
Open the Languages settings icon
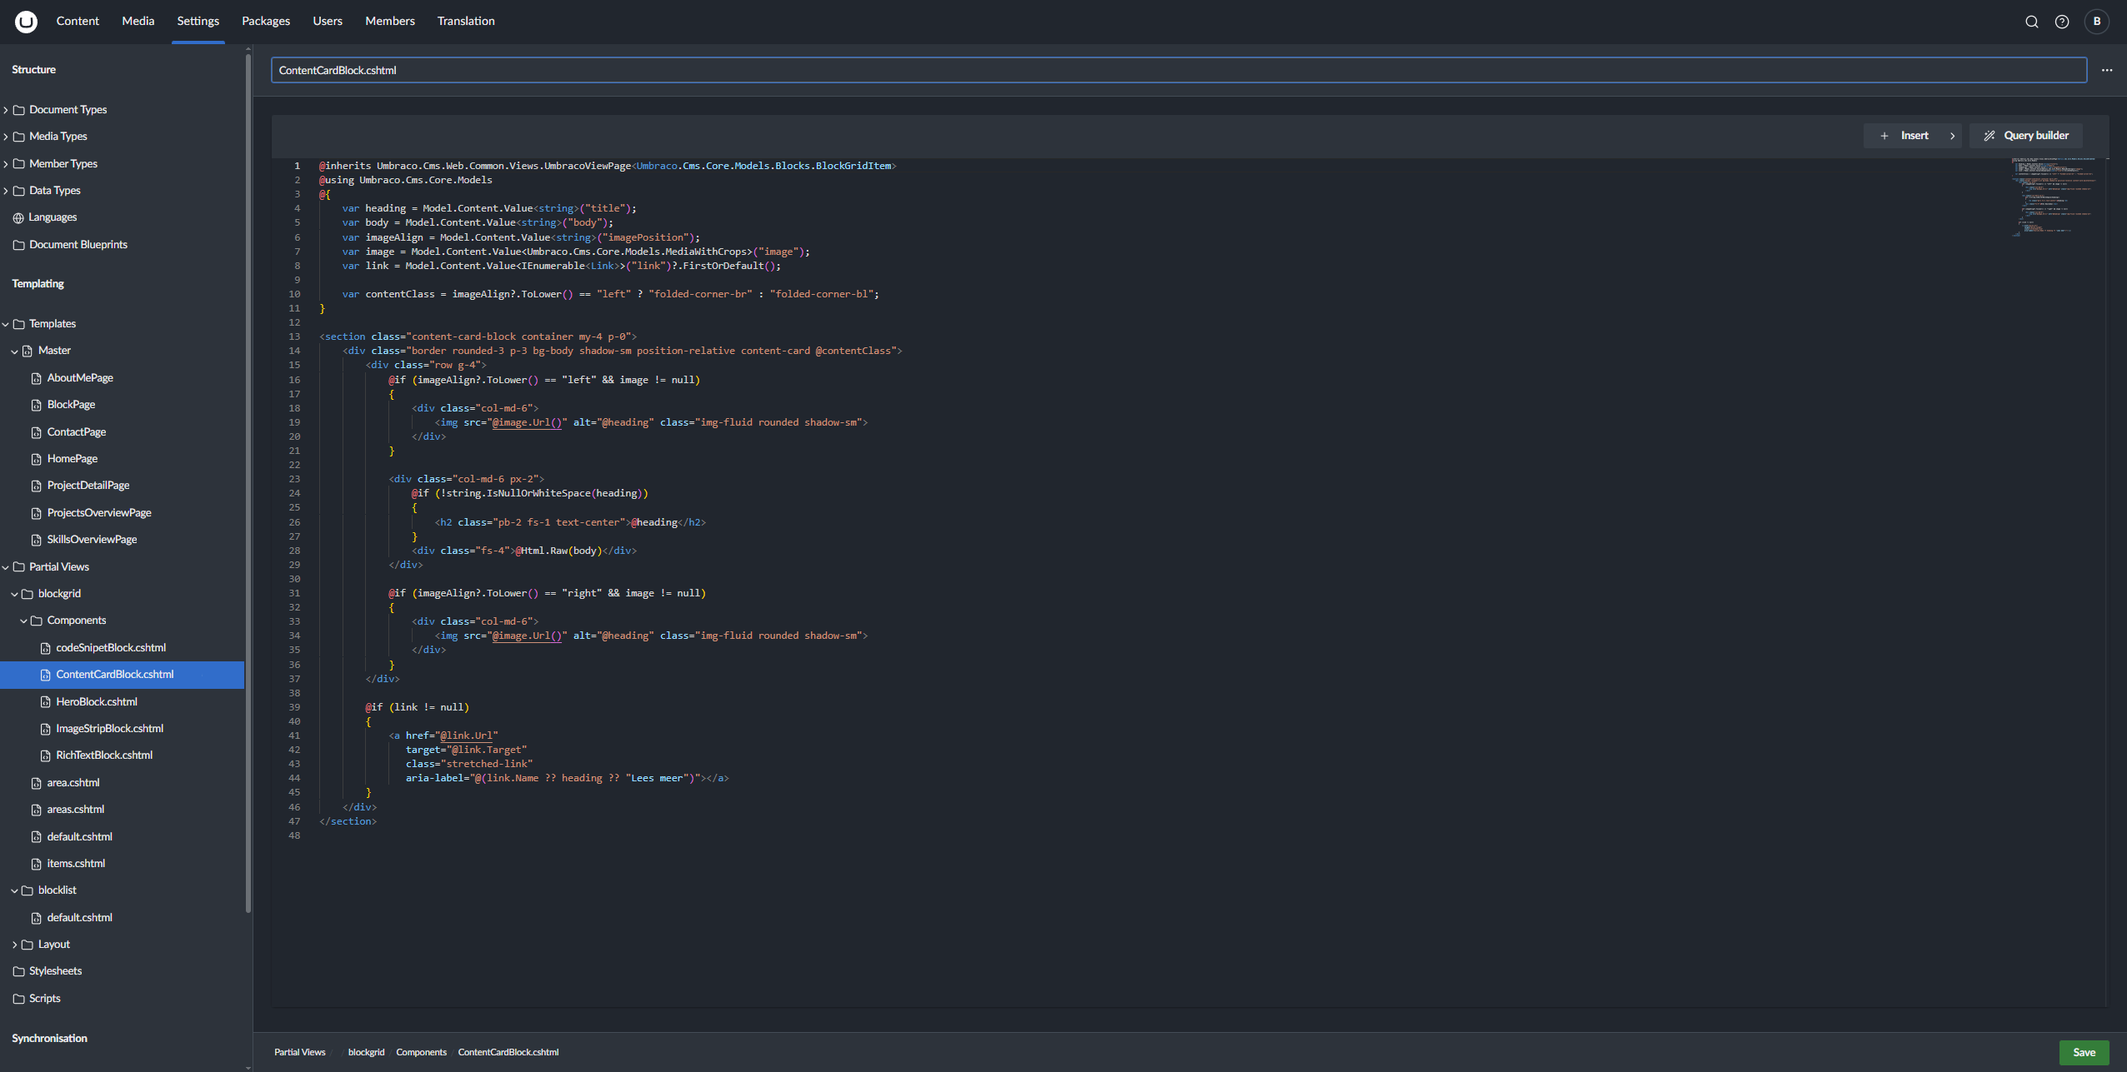[18, 217]
